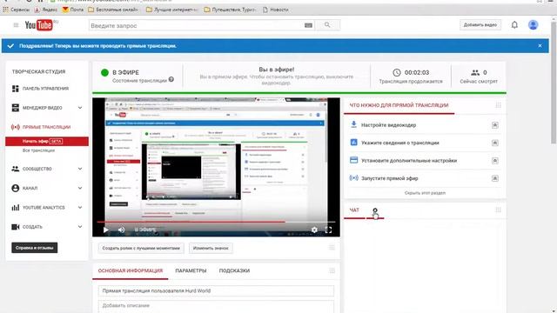Click the stream status help question mark

tap(171, 79)
